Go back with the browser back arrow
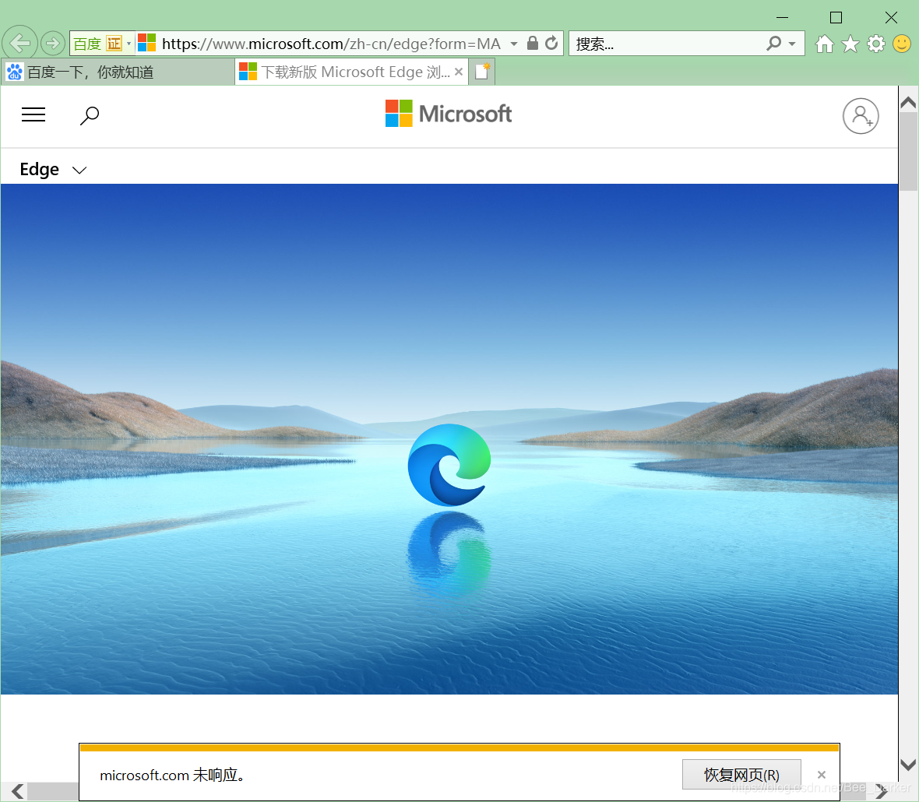This screenshot has height=802, width=919. pyautogui.click(x=20, y=43)
